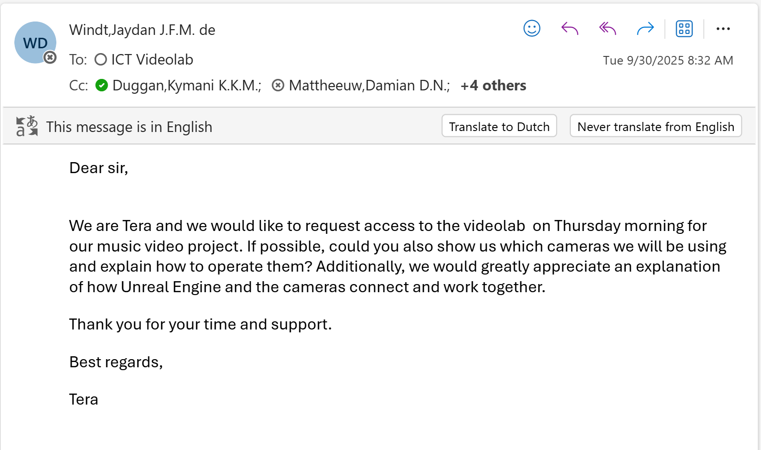Enable Never translate from English

655,126
